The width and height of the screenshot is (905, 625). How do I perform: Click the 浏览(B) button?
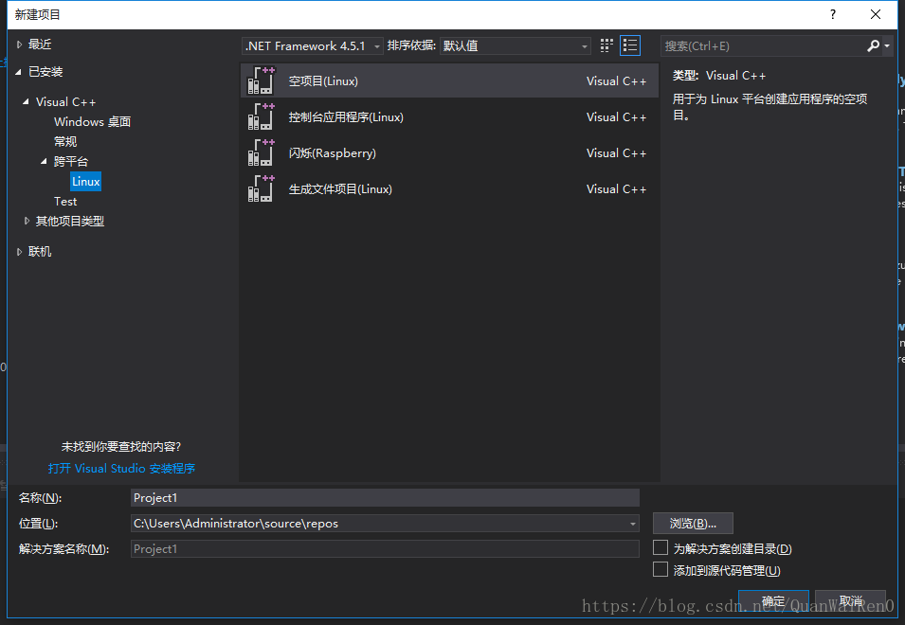(692, 523)
